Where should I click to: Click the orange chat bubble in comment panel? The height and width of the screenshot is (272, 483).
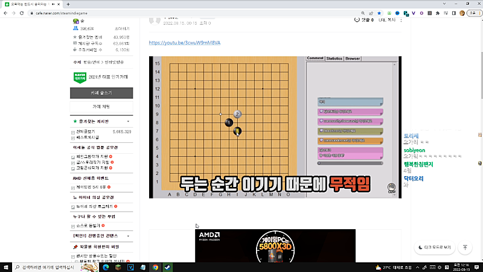click(x=350, y=141)
